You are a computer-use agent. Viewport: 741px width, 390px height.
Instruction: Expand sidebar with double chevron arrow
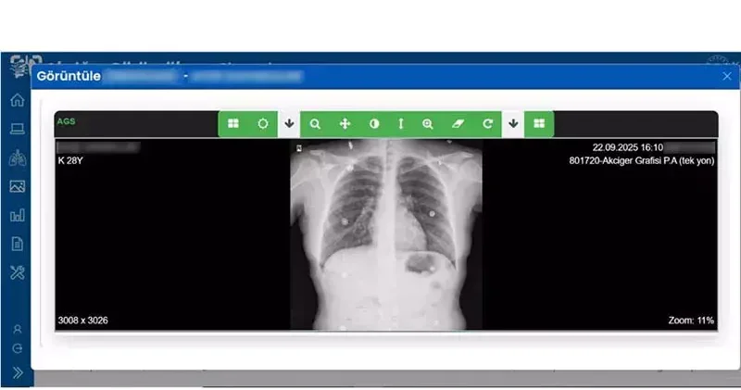(x=17, y=372)
